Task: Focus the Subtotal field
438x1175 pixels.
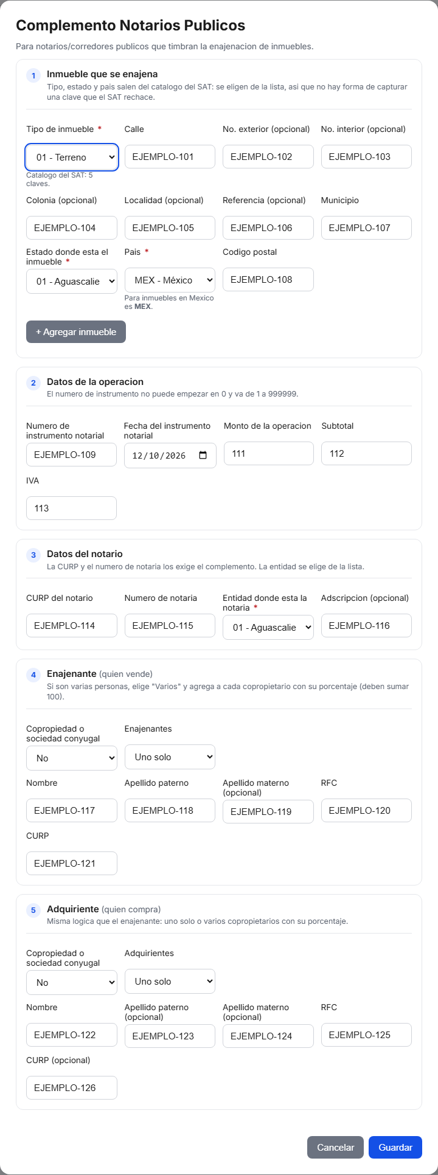Action: 366,453
